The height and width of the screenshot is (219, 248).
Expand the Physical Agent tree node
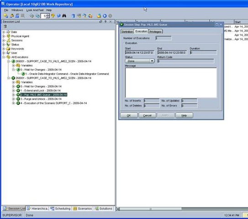(x=4, y=36)
